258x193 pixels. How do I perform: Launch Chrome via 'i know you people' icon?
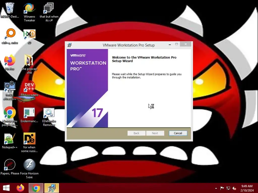pos(10,113)
